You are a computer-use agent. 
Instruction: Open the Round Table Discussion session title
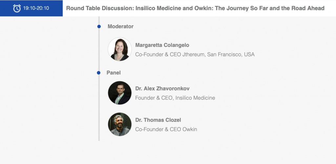point(195,8)
